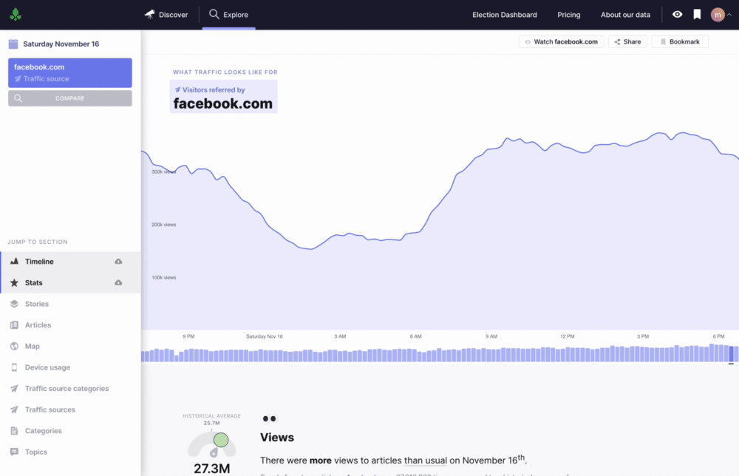Image resolution: width=739 pixels, height=476 pixels.
Task: Open the Stories section via its layers icon
Action: pyautogui.click(x=13, y=304)
